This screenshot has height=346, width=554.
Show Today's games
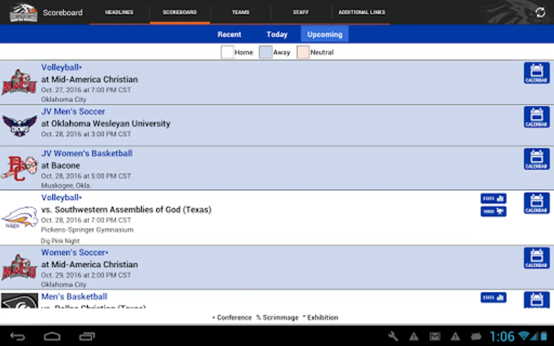(277, 34)
